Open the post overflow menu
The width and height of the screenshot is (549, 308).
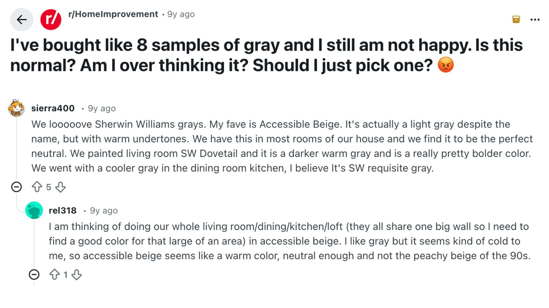coord(534,19)
